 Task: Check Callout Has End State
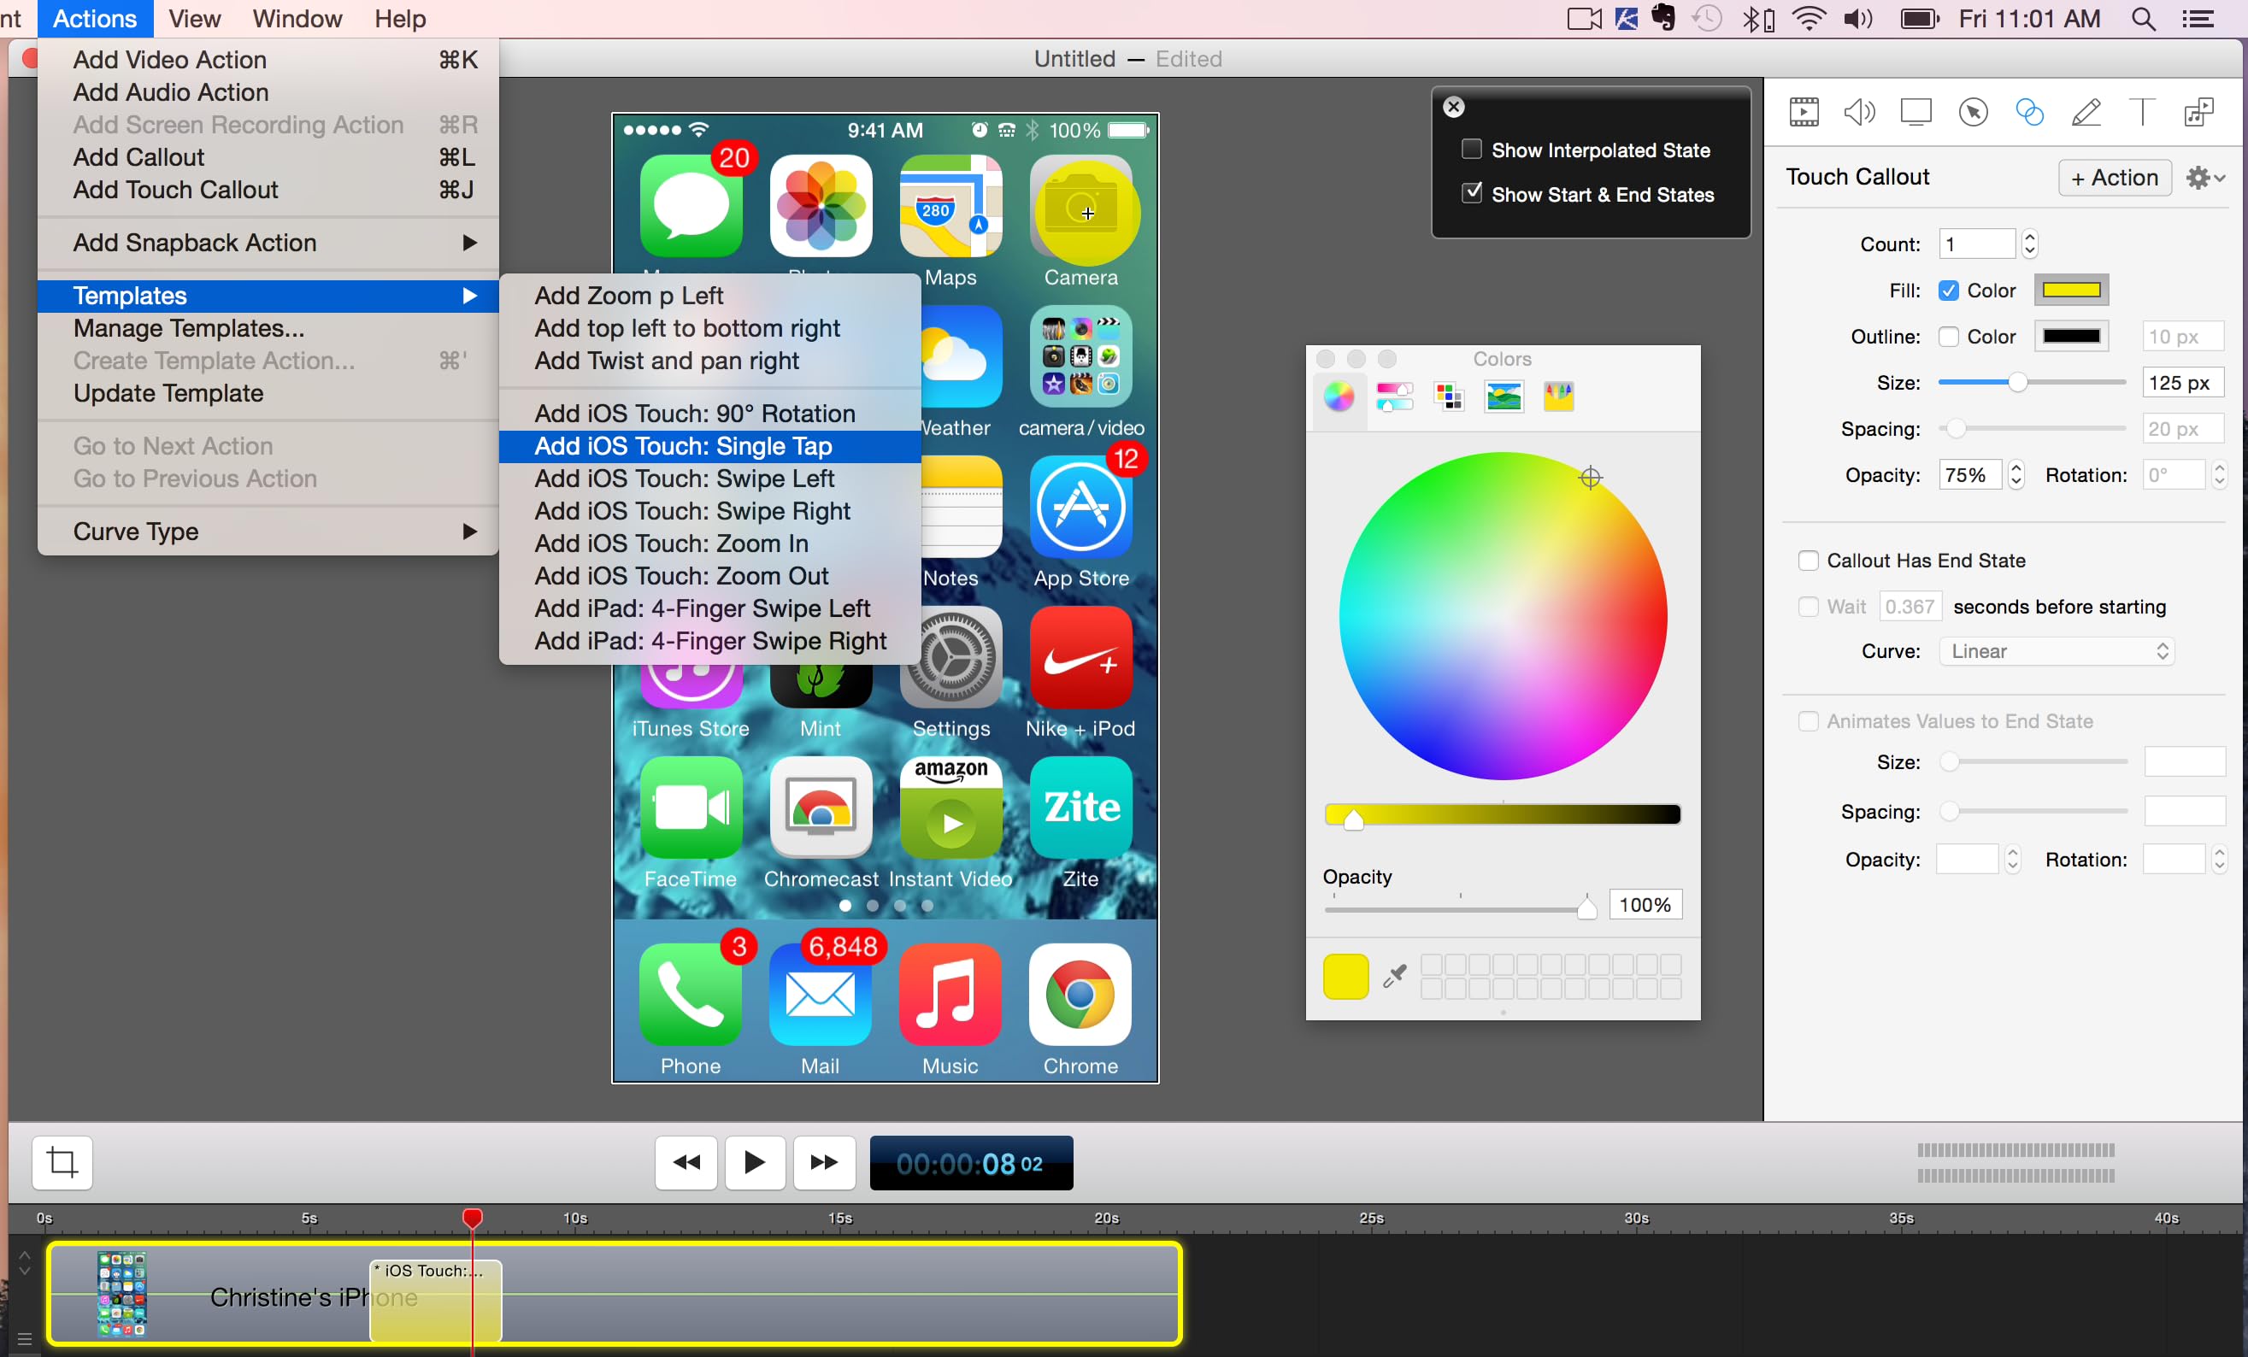[x=1807, y=561]
